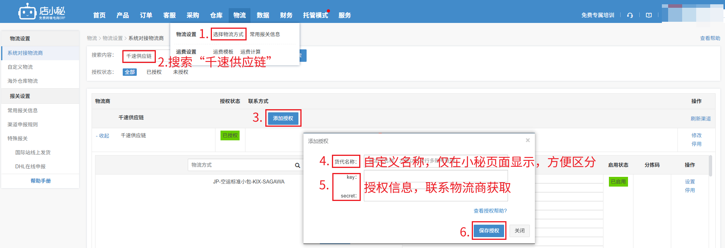Screen dimensions: 725x248
Task: Click the 店小秘 robot logo
Action: pos(42,11)
